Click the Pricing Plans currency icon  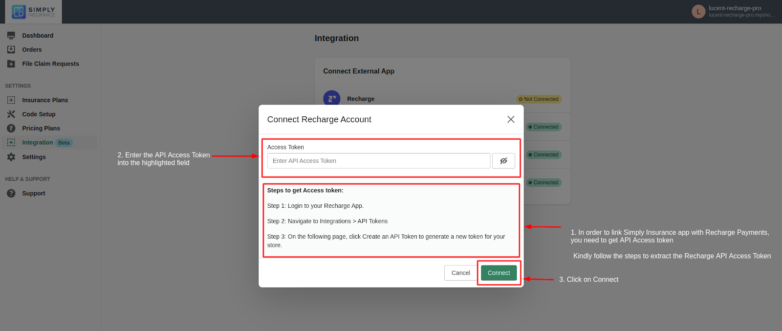tap(11, 128)
